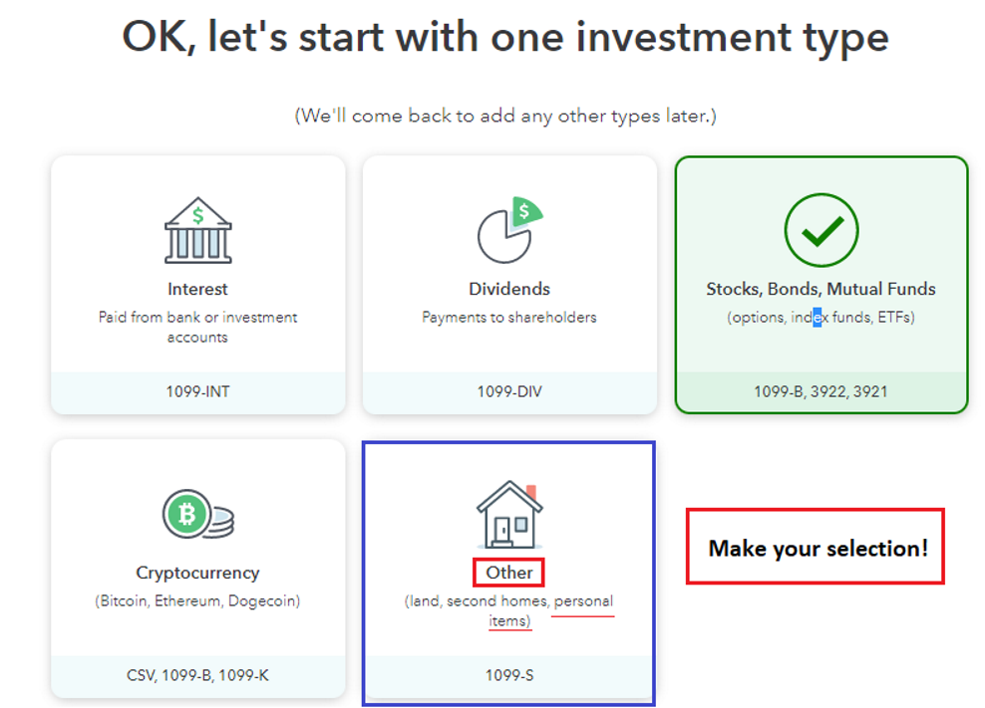Select the Interest card title
Screen dimensions: 985x708
pyautogui.click(x=197, y=289)
